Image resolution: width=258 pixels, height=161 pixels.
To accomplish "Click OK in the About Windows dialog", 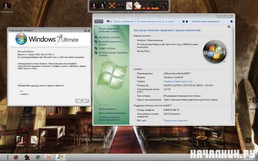I will coord(82,101).
